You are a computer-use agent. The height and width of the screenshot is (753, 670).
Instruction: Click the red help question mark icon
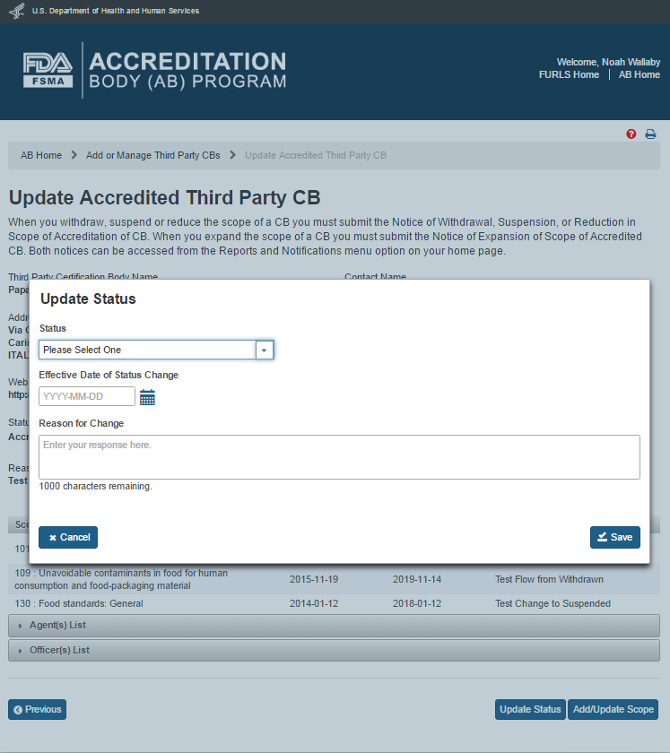(631, 134)
